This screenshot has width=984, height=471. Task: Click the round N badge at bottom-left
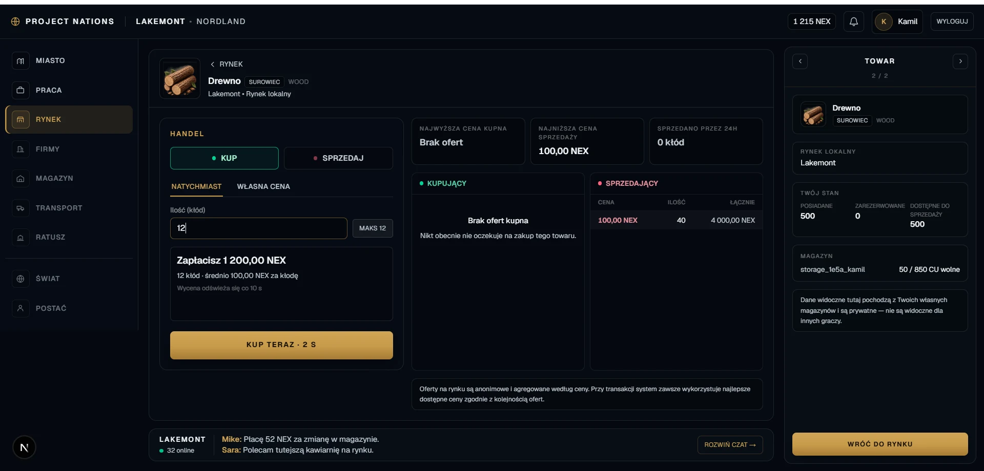(24, 447)
